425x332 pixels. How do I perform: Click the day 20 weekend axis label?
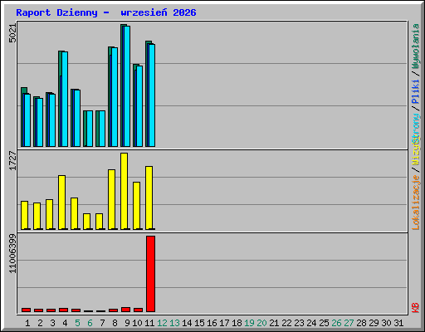[x=261, y=323]
